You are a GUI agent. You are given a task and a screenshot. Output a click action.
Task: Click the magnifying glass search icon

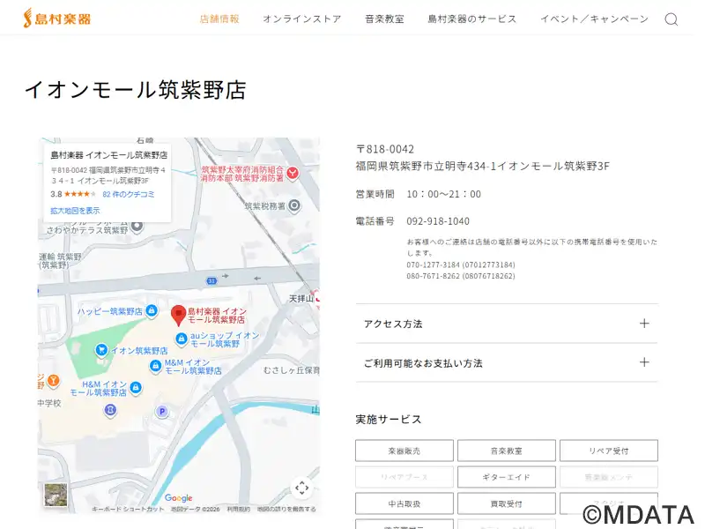[671, 19]
